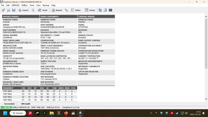Click the scrollbar up arrow
208x117 pixels.
(206, 17)
